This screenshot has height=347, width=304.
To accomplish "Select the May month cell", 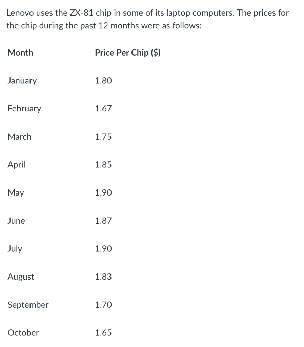I will click(16, 193).
